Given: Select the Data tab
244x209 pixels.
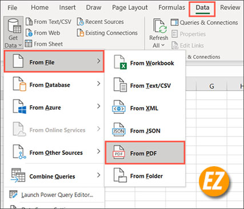Looking at the screenshot, I should point(202,9).
